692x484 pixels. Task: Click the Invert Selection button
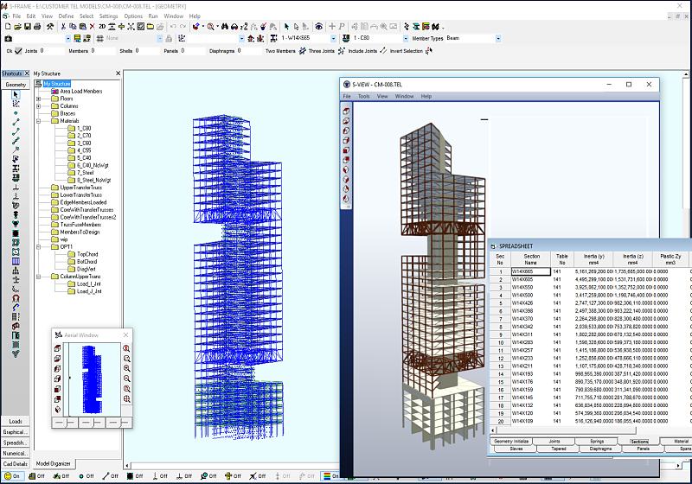(406, 51)
